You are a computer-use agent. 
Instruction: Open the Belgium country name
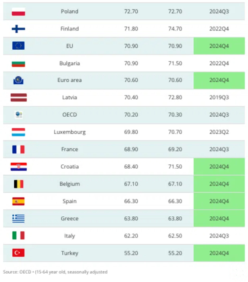[69, 184]
